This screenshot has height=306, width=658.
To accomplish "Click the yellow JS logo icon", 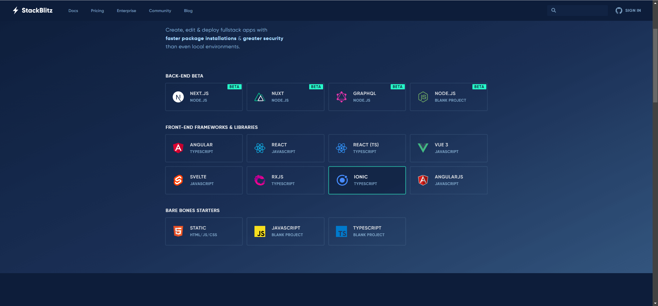I will (260, 231).
